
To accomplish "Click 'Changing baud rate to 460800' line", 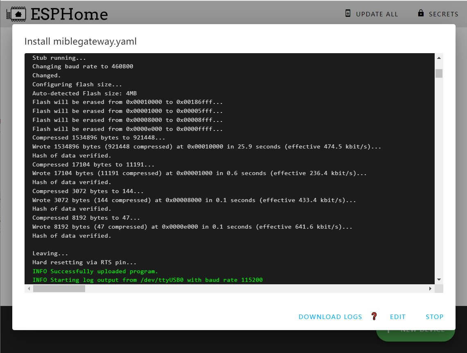I will 83,66.
